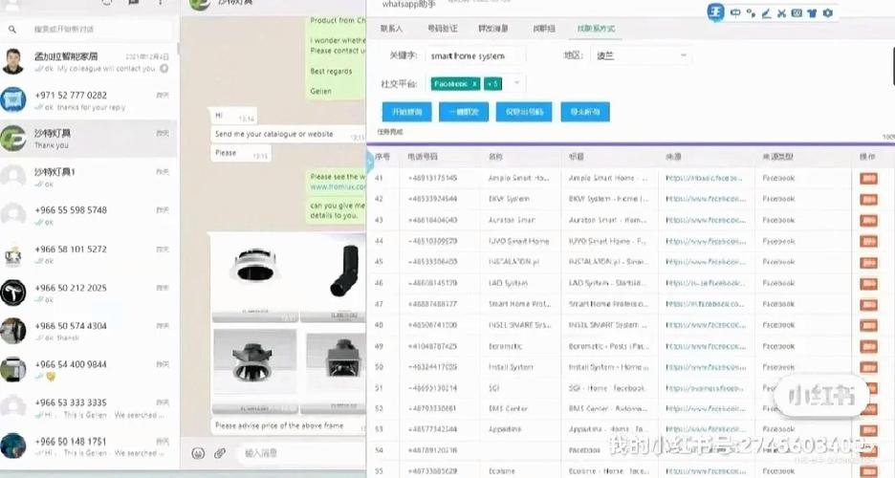This screenshot has height=478, width=895.
Task: Click the green avatar of 沙特灯具 chat
Action: (12, 139)
